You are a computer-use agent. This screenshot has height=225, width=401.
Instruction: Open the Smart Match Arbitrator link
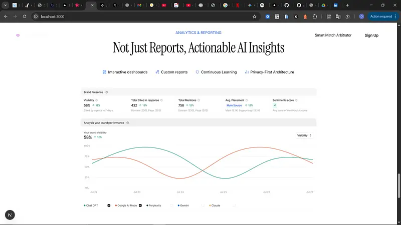pos(333,35)
